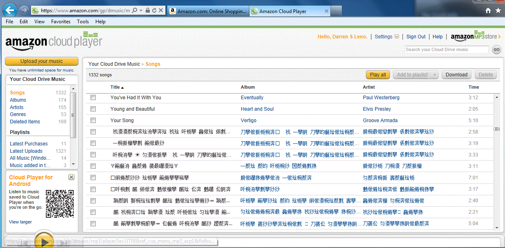Click the browser Forward arrow button

tap(24, 10)
